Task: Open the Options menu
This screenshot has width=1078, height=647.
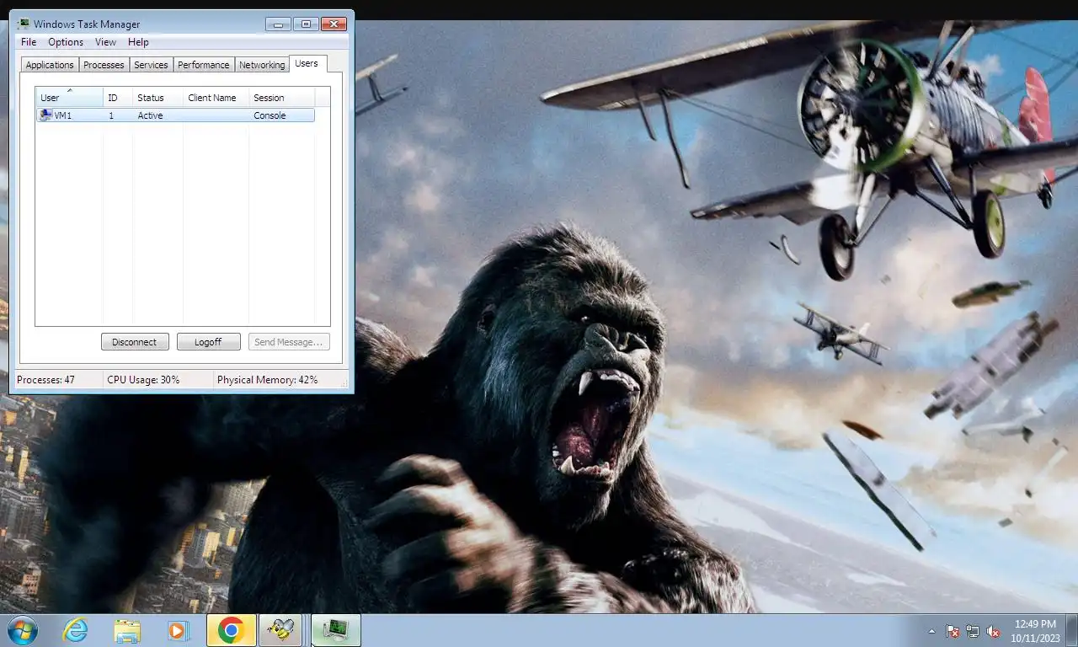Action: click(x=66, y=42)
